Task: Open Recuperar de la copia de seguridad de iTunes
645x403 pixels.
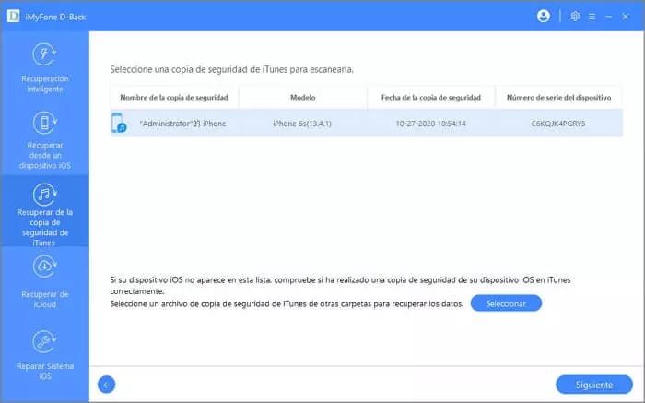Action: 45,227
